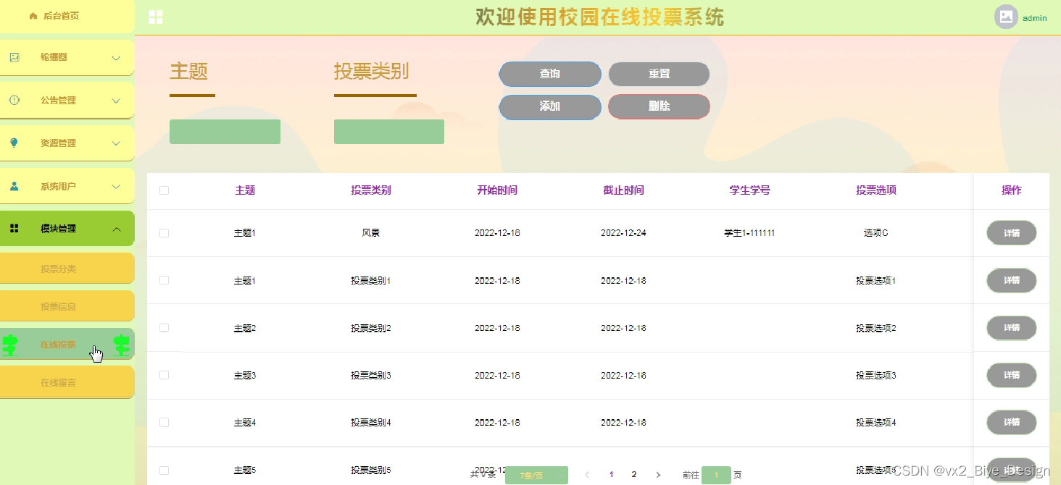Select the checkbox for 主题4 row

point(165,422)
